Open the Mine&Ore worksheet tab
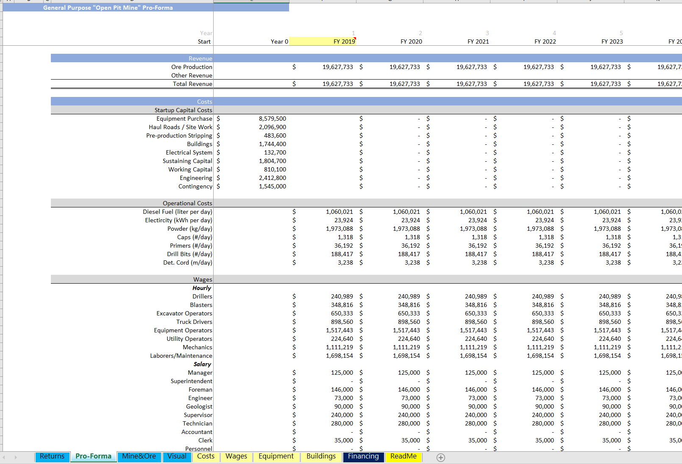Image resolution: width=682 pixels, height=464 pixels. [x=139, y=457]
